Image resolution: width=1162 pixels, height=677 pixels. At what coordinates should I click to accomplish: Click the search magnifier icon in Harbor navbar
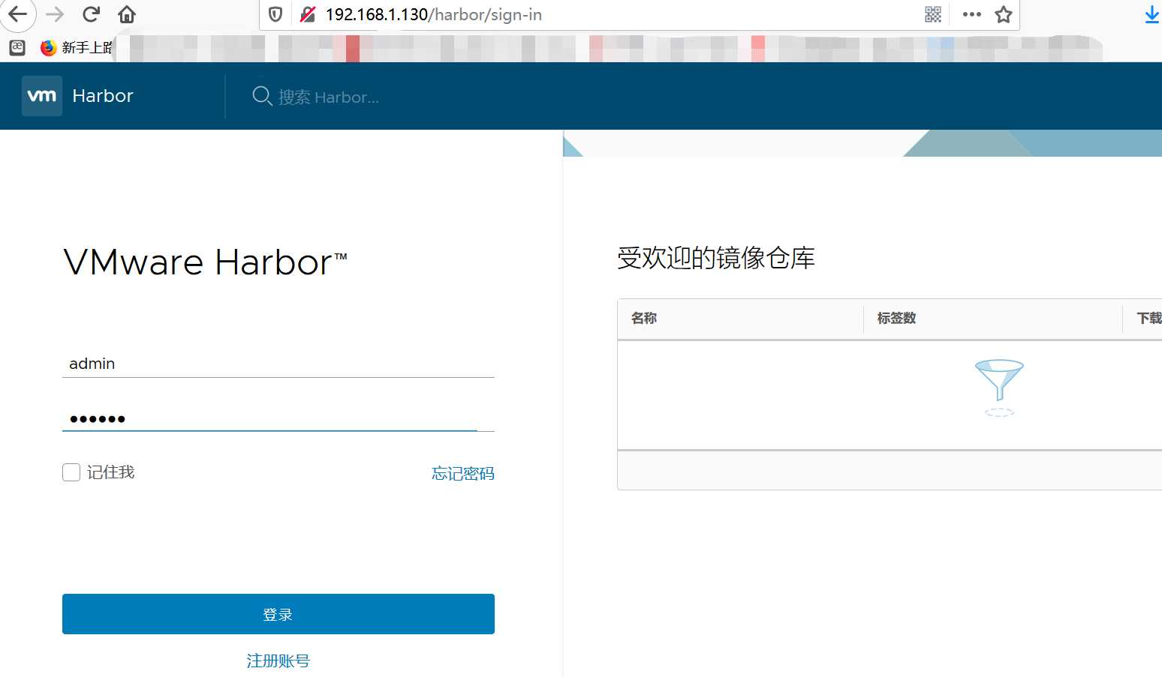click(261, 96)
